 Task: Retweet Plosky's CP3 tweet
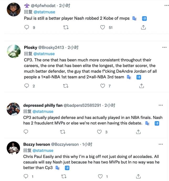66,86
